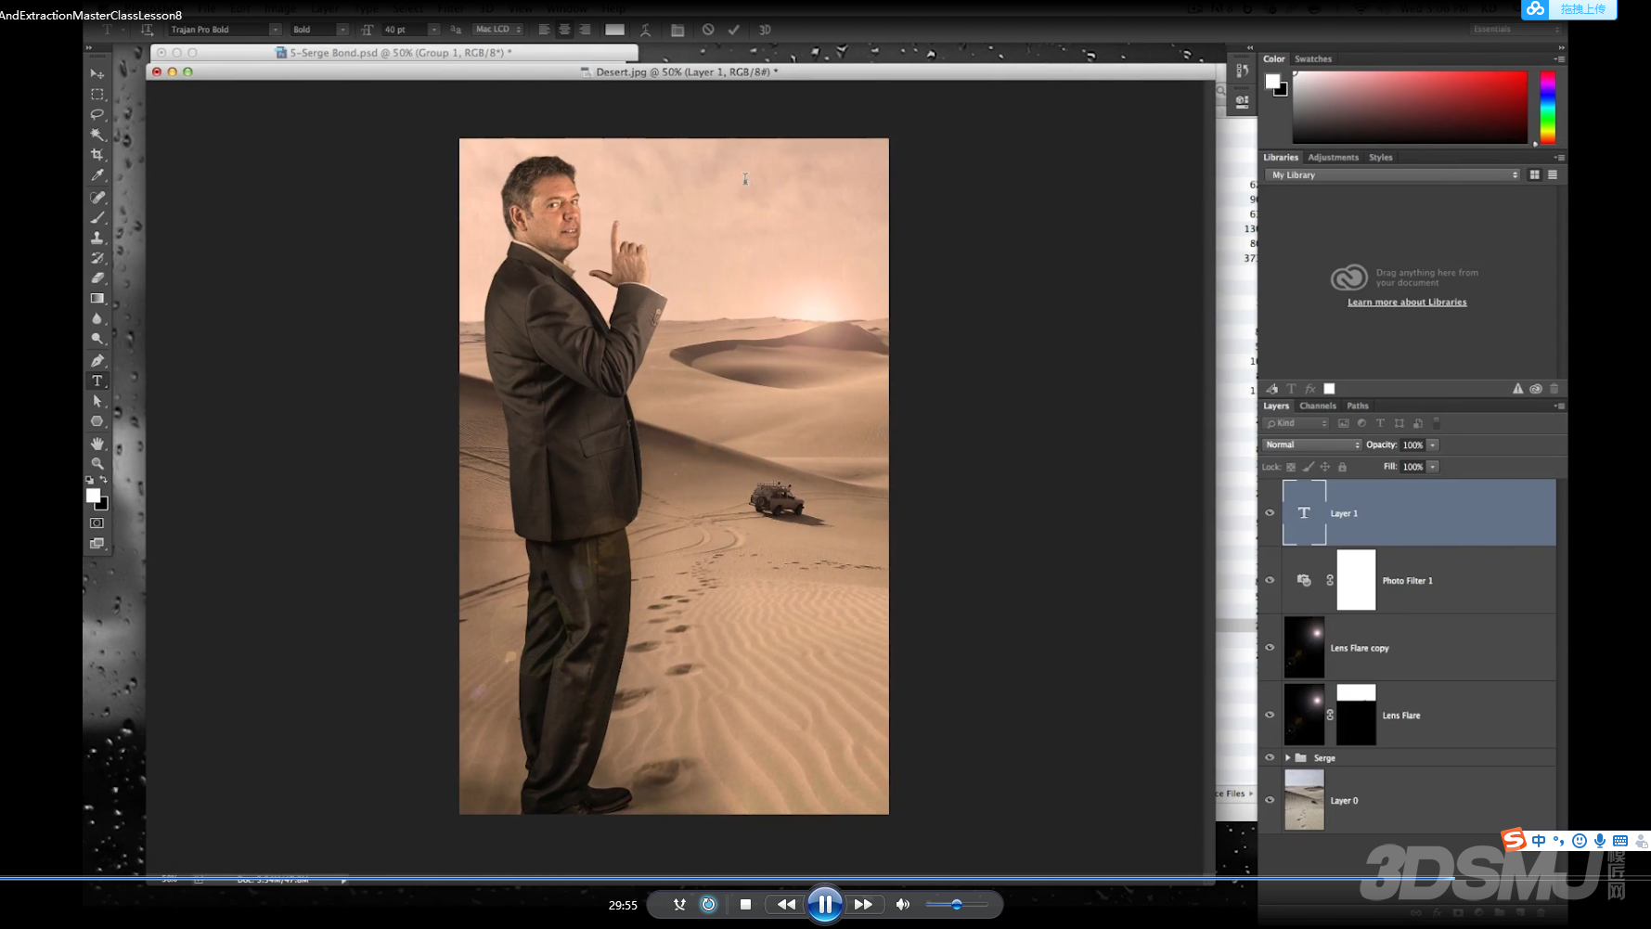1651x929 pixels.
Task: Click the Create Warped Text icon
Action: click(646, 30)
